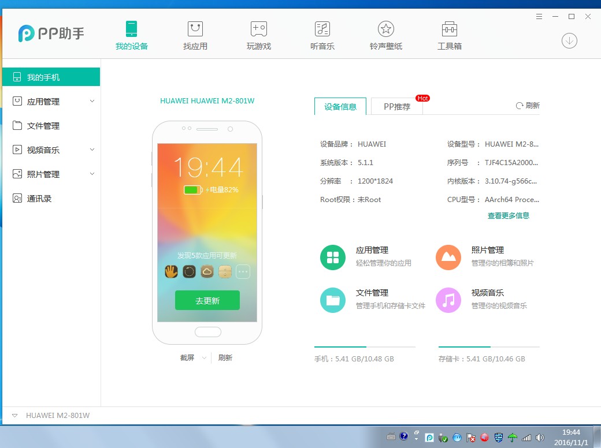
Task: Expand the 视频音乐 sidebar chevron
Action: click(92, 150)
